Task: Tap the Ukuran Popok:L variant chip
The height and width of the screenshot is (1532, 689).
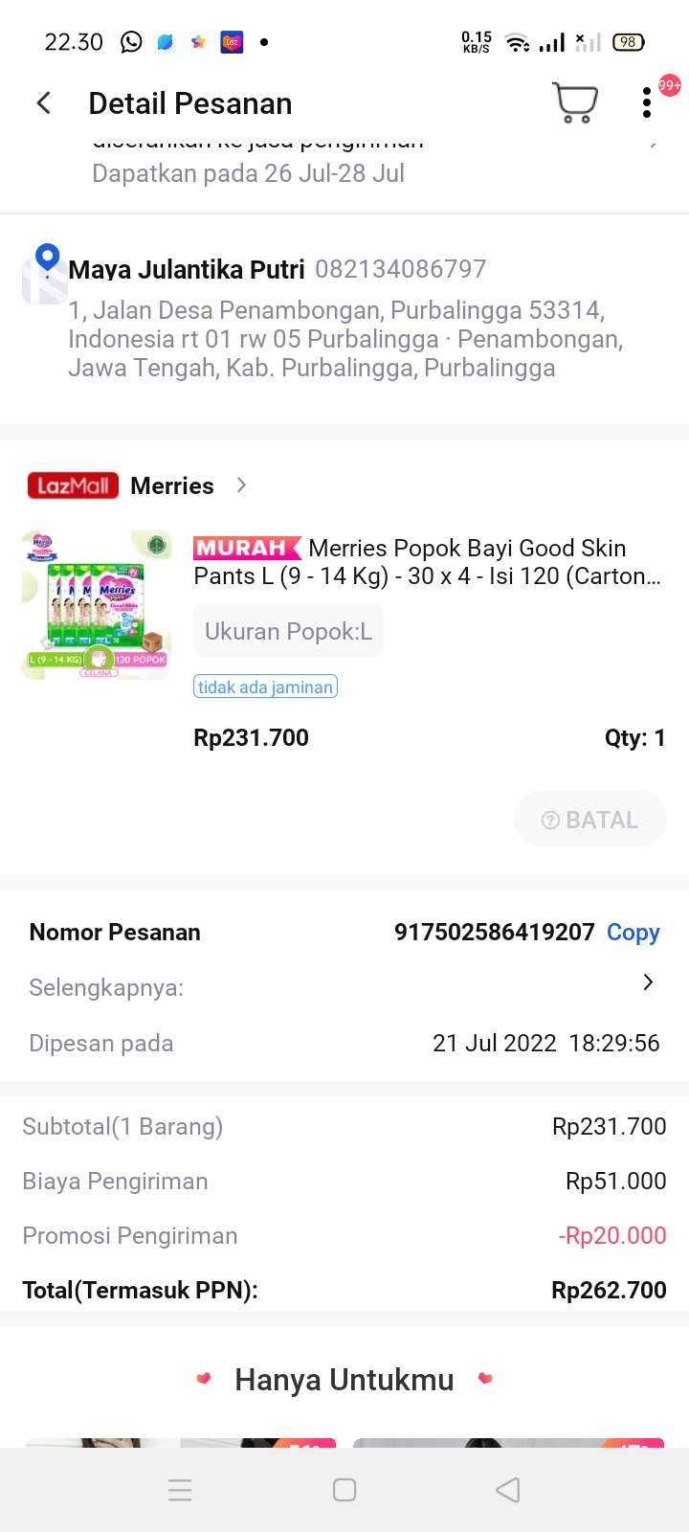Action: pos(288,631)
